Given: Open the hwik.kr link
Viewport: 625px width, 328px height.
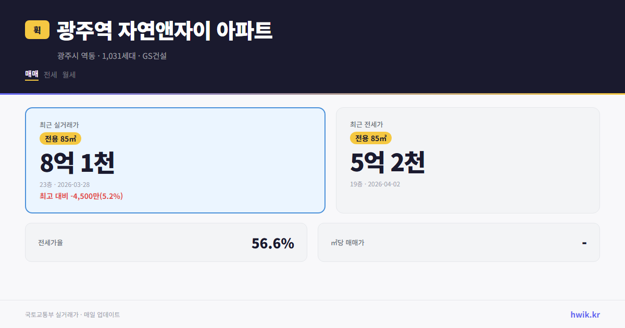Looking at the screenshot, I should point(586,314).
